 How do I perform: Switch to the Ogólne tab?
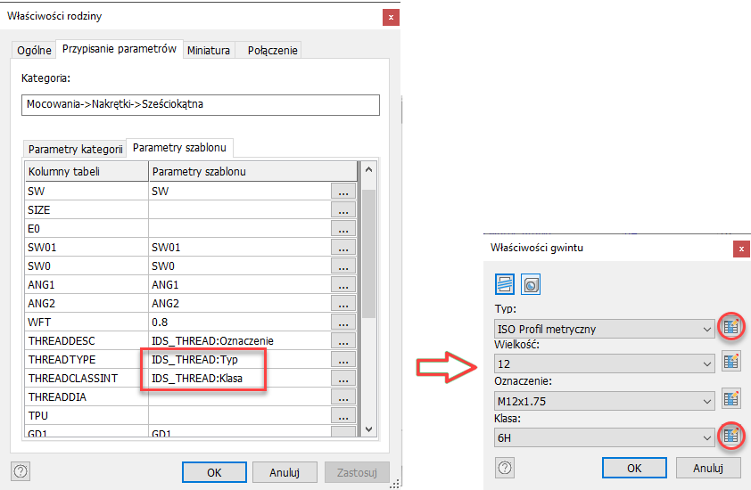click(x=34, y=50)
